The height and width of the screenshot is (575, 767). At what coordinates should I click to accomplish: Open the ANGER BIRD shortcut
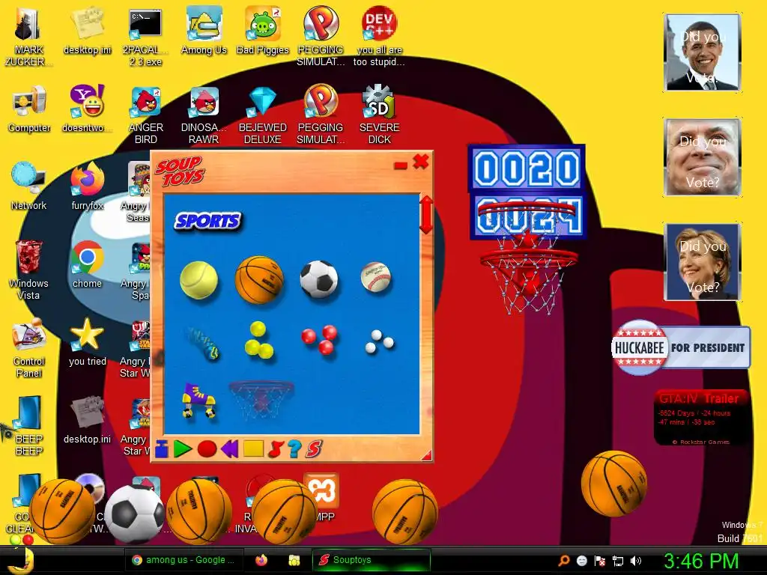[x=145, y=115]
